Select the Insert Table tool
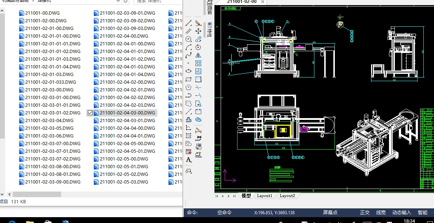The height and width of the screenshot is (223, 434). (188, 152)
